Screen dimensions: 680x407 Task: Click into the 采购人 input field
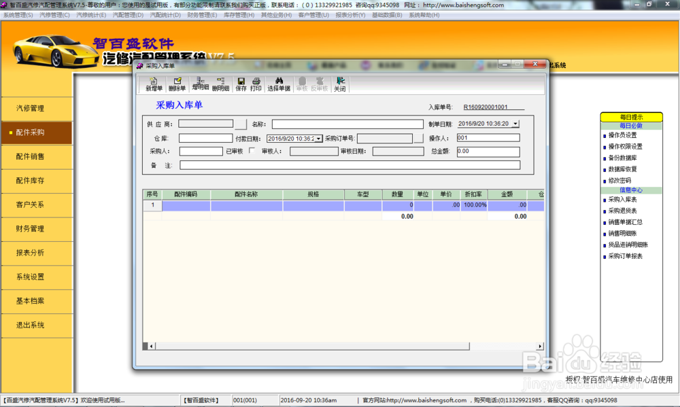pos(201,152)
